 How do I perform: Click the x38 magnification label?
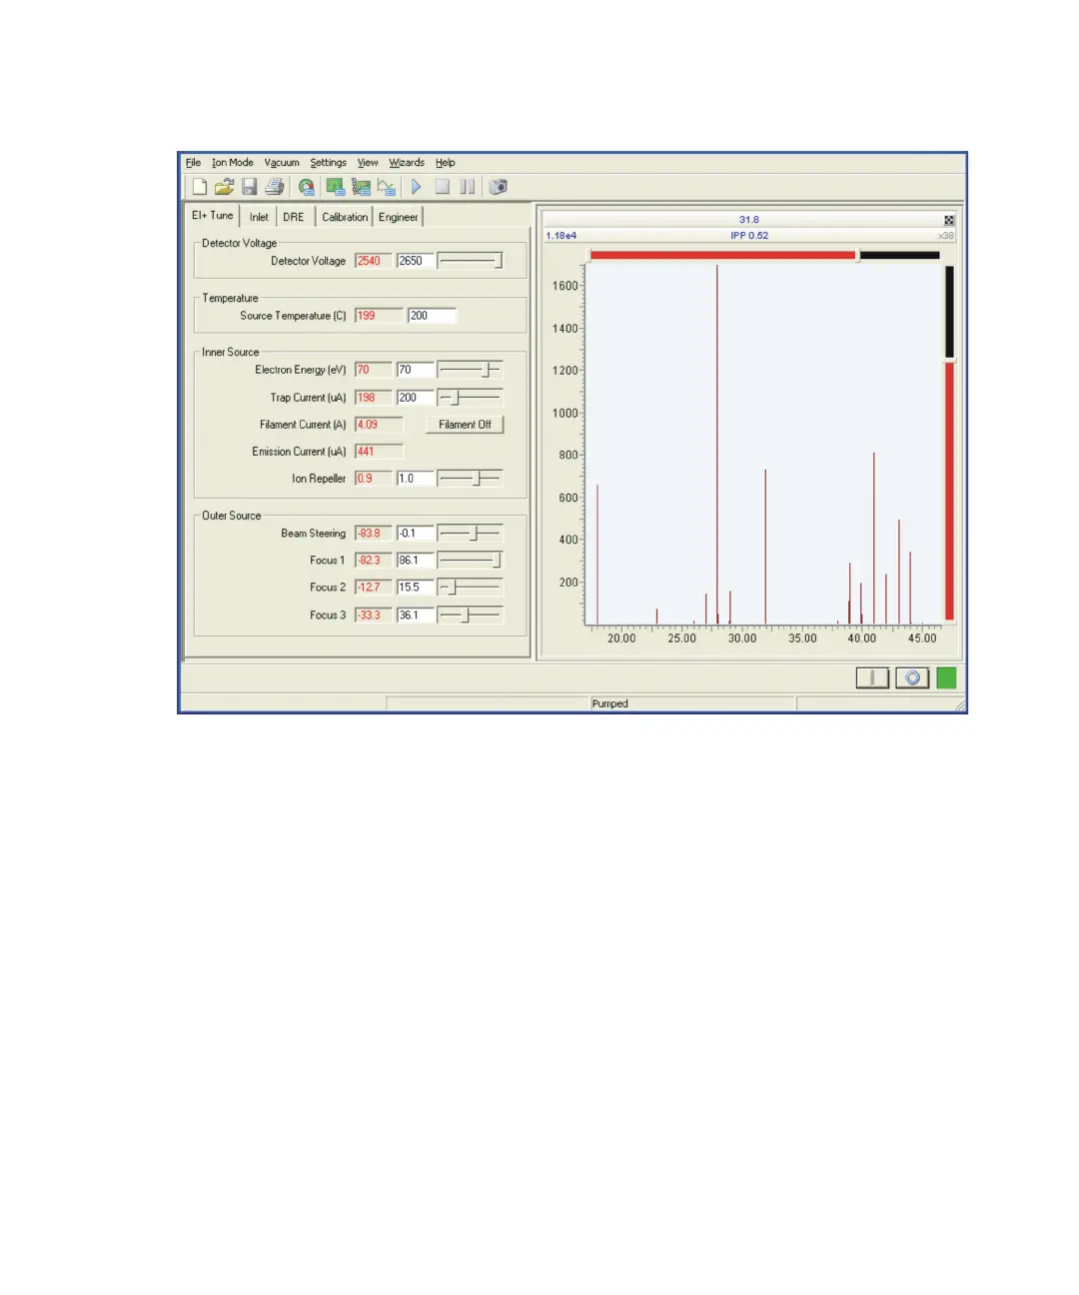point(946,236)
